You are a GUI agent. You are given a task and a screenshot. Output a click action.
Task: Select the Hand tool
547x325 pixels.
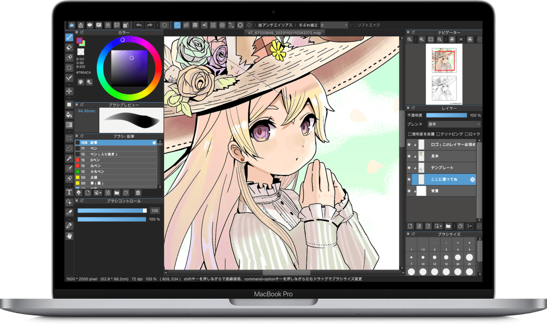coord(69,235)
